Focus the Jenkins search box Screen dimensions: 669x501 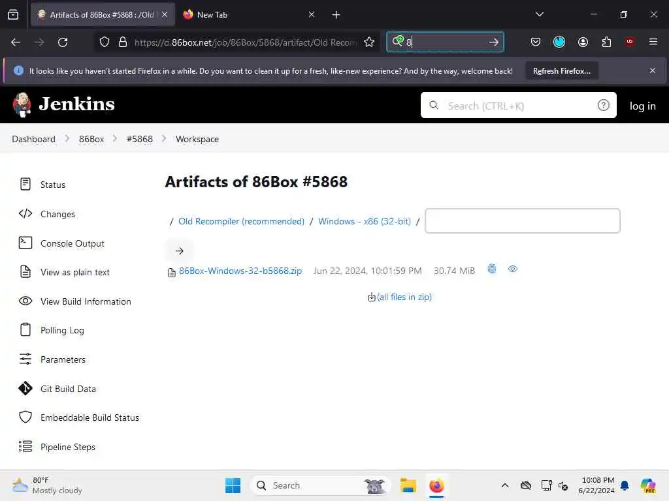[518, 105]
